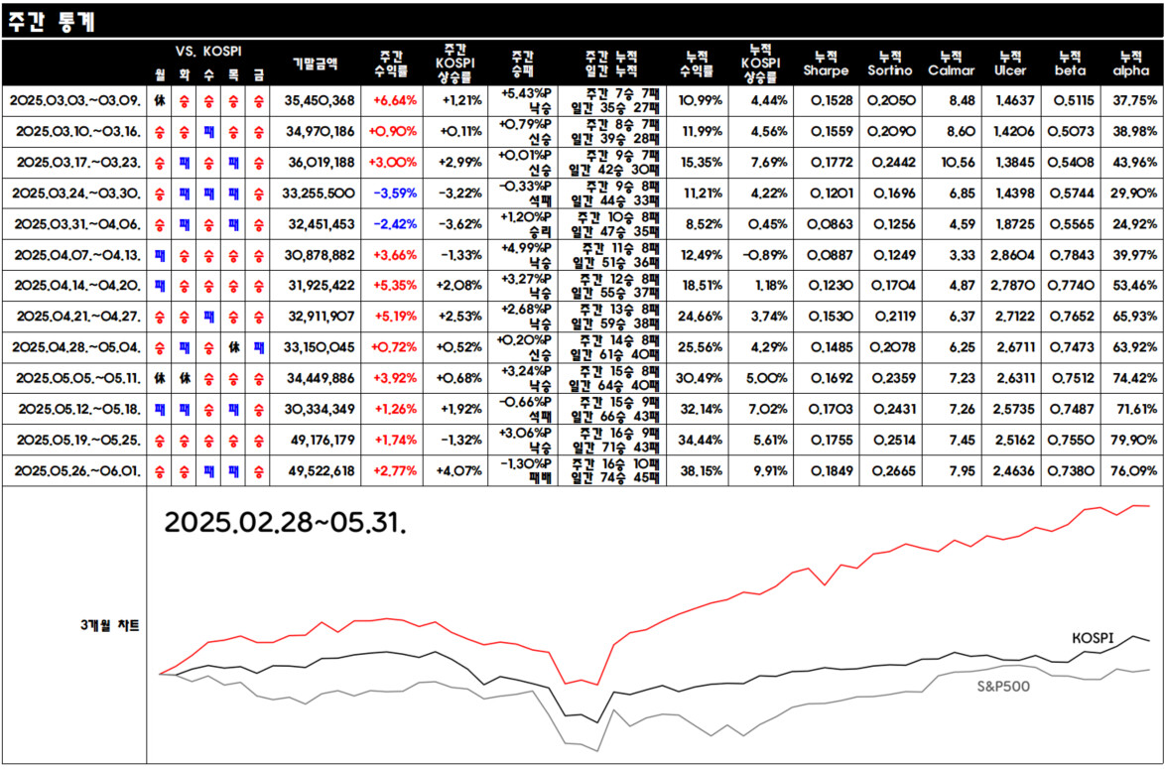Click the Sortino value 0.2665
The height and width of the screenshot is (769, 1165).
tap(894, 470)
